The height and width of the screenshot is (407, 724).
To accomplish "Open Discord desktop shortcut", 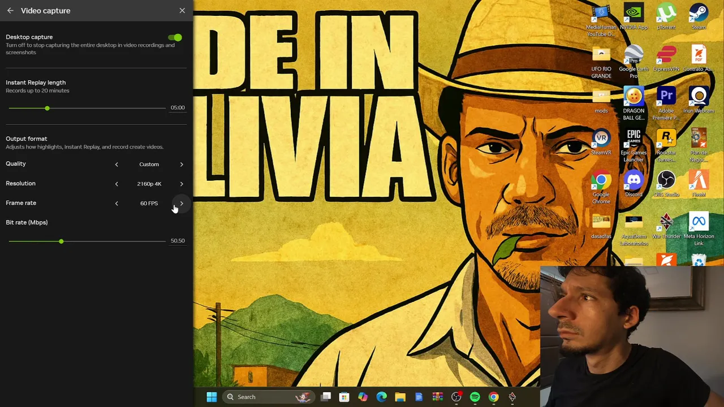I will 633,184.
